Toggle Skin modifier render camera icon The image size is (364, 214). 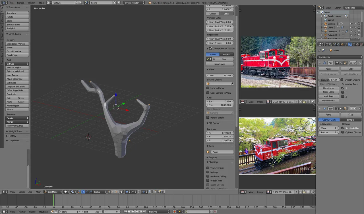[x=337, y=63]
